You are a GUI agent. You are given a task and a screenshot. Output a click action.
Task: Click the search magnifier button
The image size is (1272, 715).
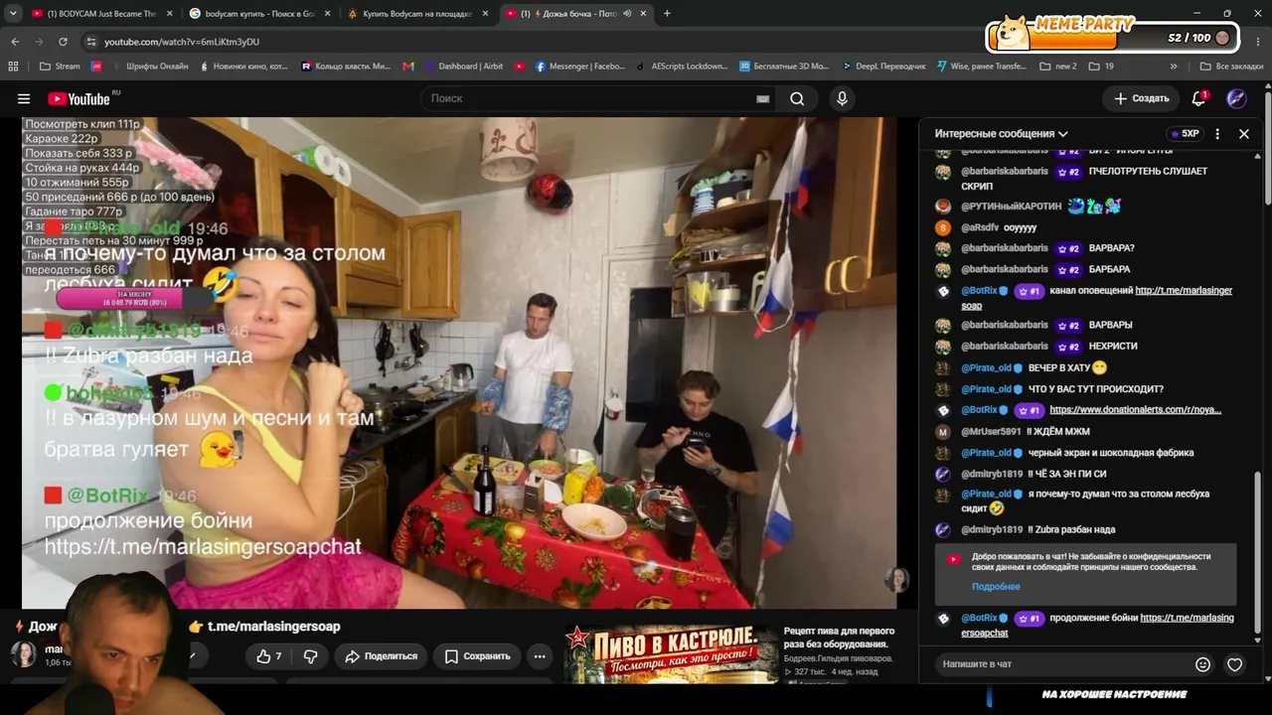click(797, 98)
